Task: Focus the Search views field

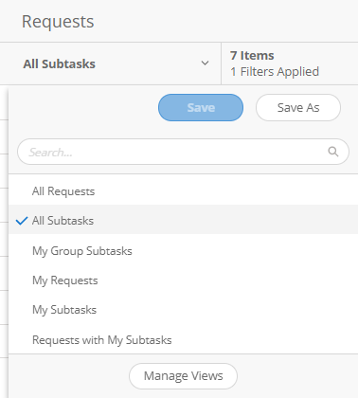Action: [183, 152]
